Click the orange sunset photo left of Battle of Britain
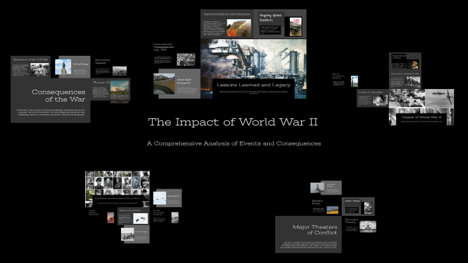This screenshot has width=468, height=263. tap(110, 218)
